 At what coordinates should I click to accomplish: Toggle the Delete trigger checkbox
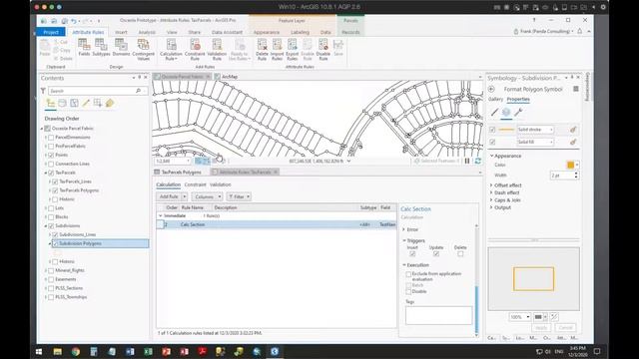click(x=460, y=254)
